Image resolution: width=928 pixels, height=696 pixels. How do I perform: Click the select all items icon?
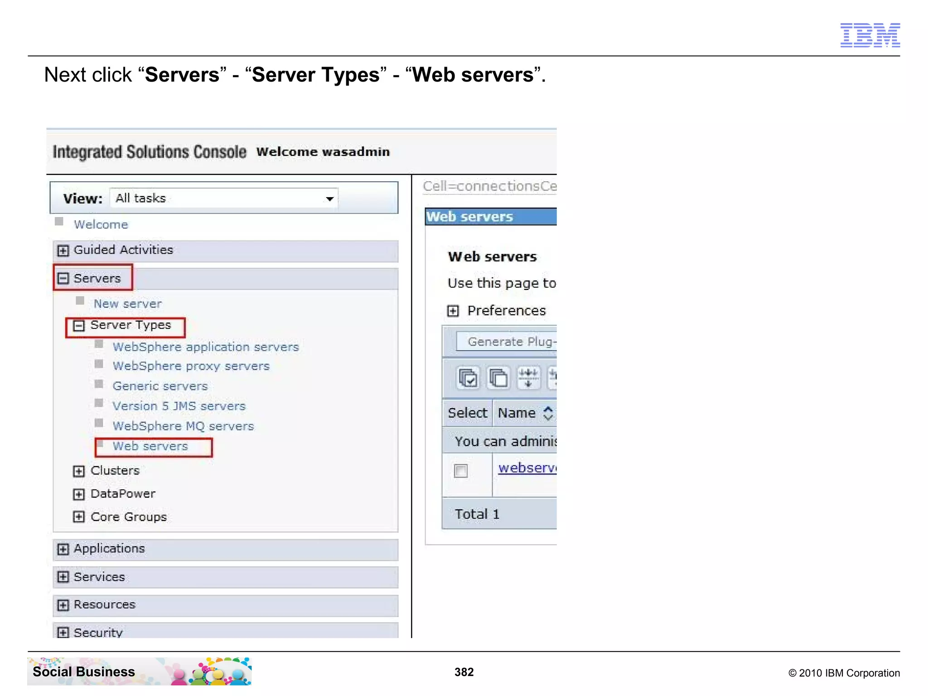tap(468, 378)
